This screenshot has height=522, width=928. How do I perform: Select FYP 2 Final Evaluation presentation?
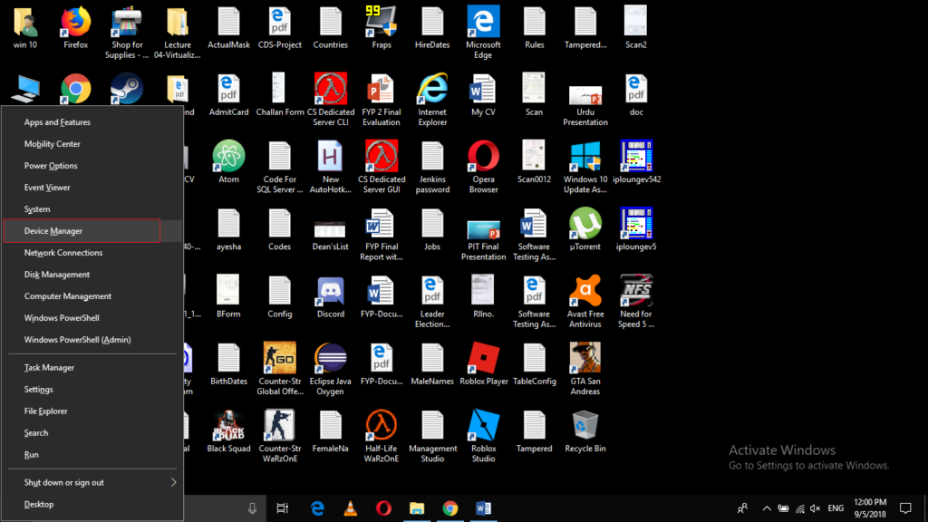point(382,100)
